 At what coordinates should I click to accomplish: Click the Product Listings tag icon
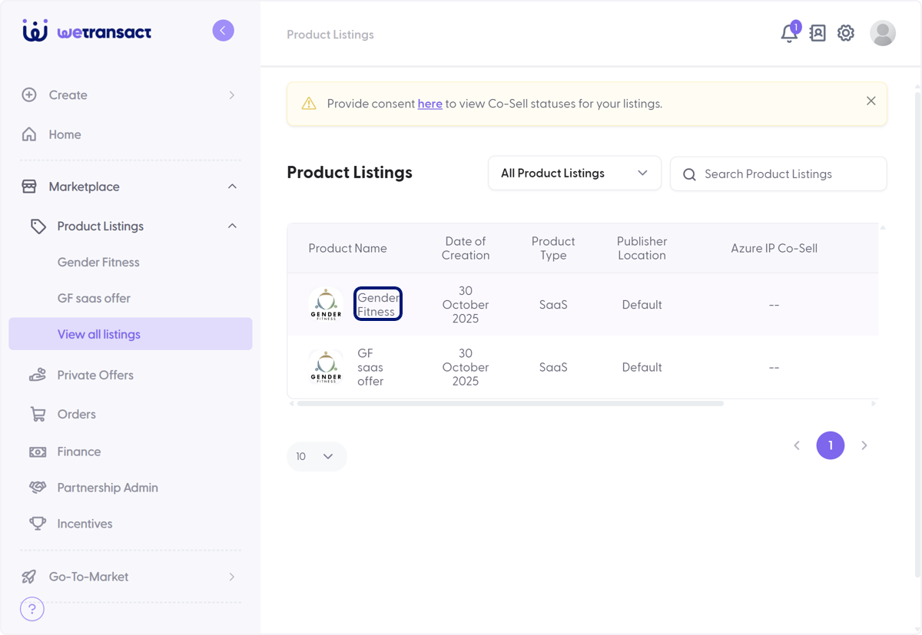pyautogui.click(x=38, y=227)
